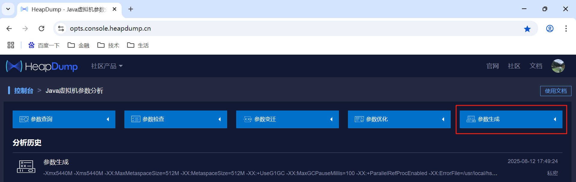Click the 参数检查 checklist icon
This screenshot has width=576, height=182.
click(x=136, y=119)
